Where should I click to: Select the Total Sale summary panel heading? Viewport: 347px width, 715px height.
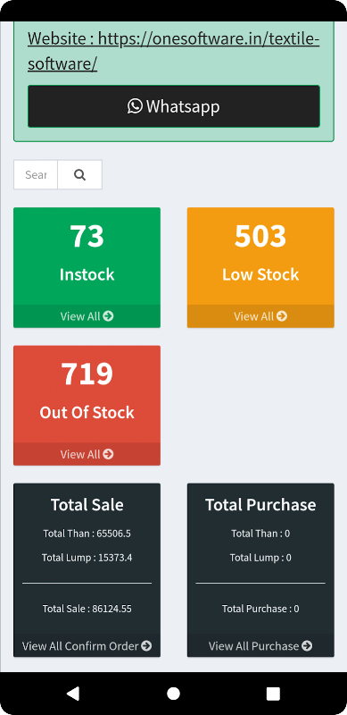(87, 505)
